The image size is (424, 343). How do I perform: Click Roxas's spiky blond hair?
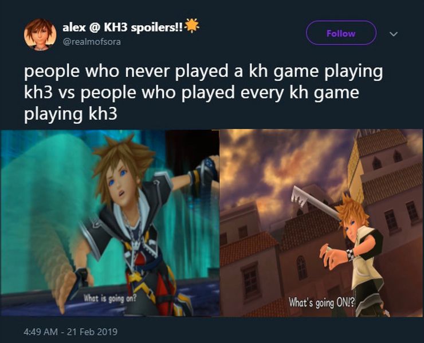click(352, 211)
